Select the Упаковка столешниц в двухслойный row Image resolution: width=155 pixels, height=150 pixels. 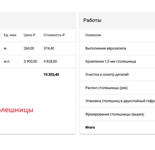coord(117,101)
